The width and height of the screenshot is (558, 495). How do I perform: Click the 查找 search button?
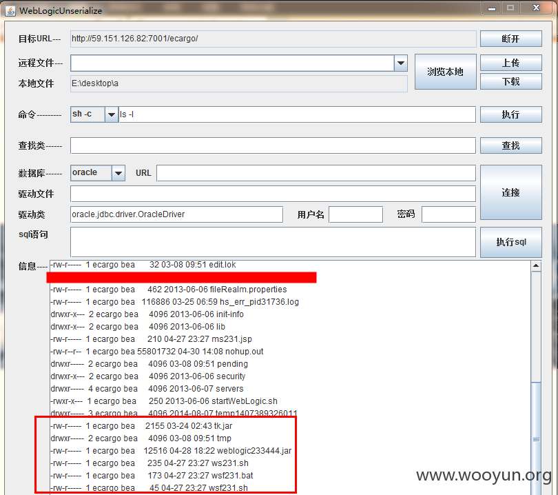coord(510,145)
